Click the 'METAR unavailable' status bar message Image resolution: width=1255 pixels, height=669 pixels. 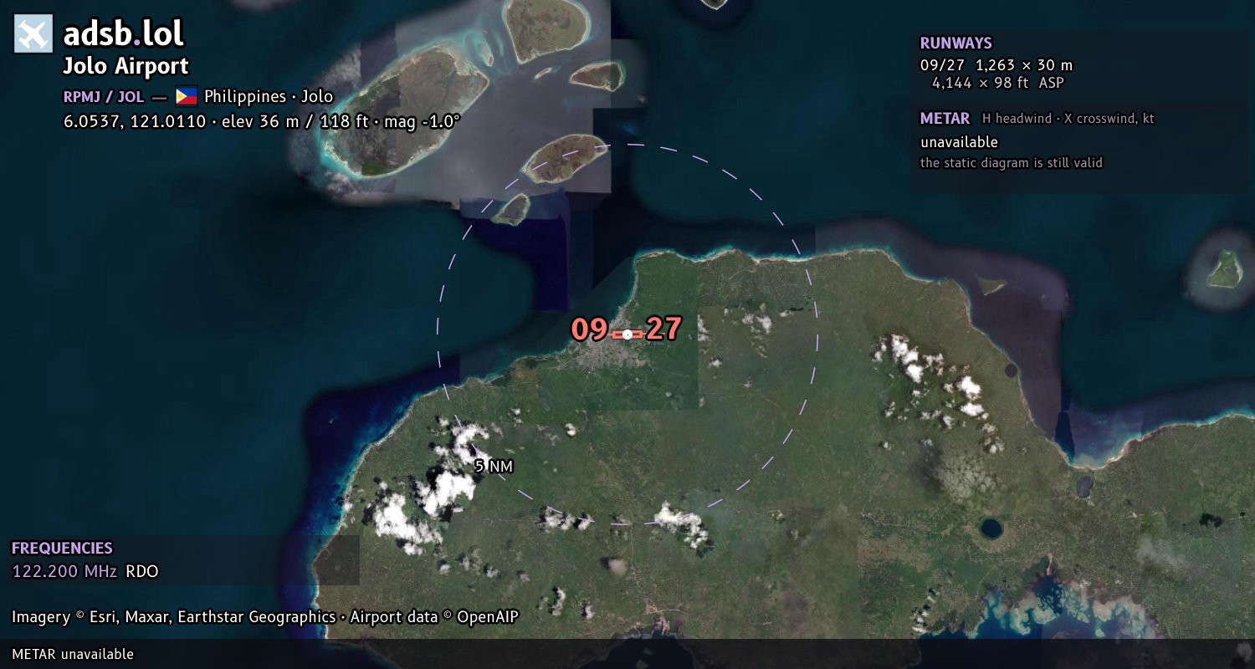click(73, 654)
